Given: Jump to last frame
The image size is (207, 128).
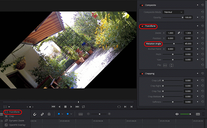Looking at the screenshot, I should pyautogui.click(x=77, y=107).
